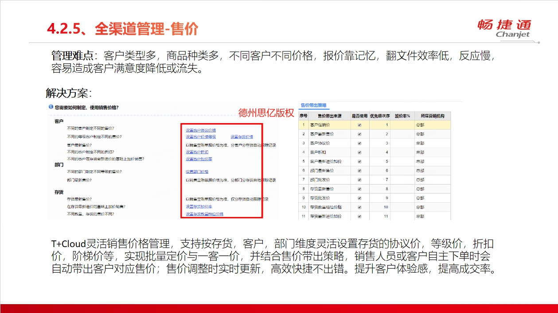Click the 售价带出来源 column header
Screen dimensions: 558x313
point(329,116)
